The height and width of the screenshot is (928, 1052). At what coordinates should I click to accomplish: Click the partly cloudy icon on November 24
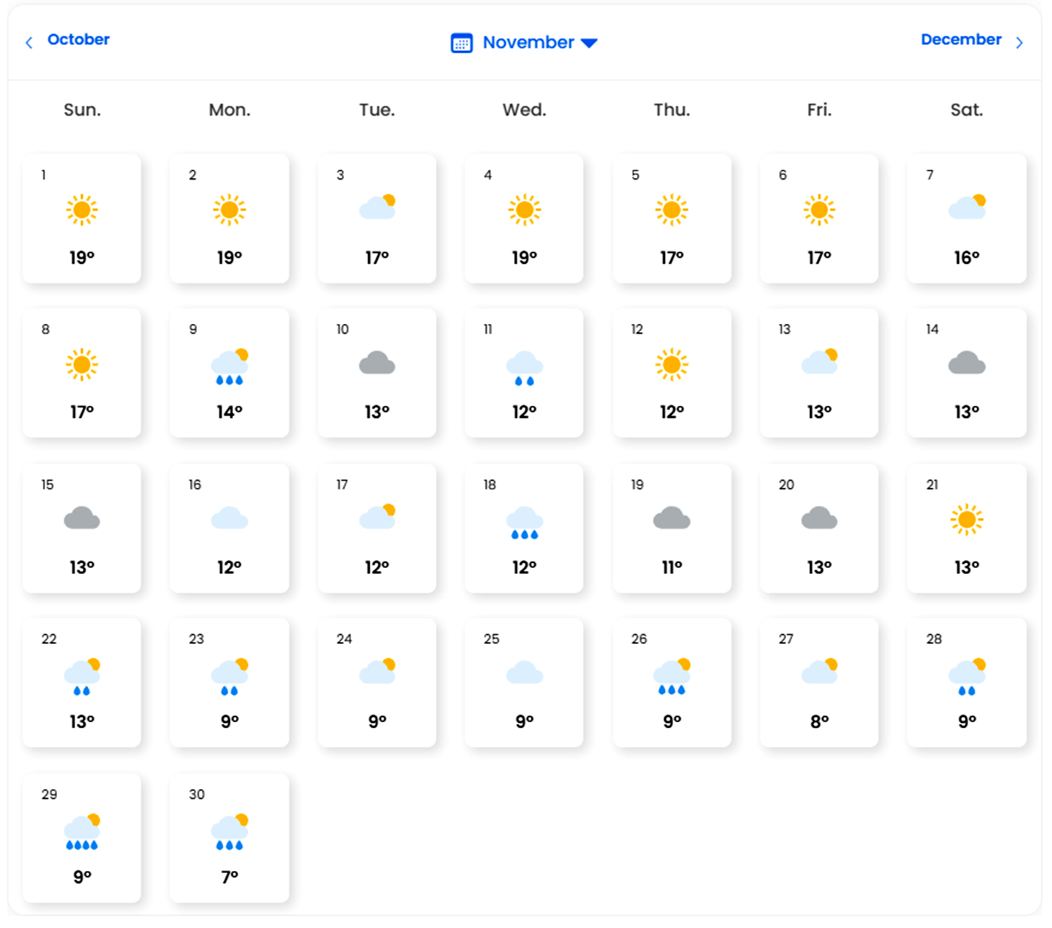[377, 671]
